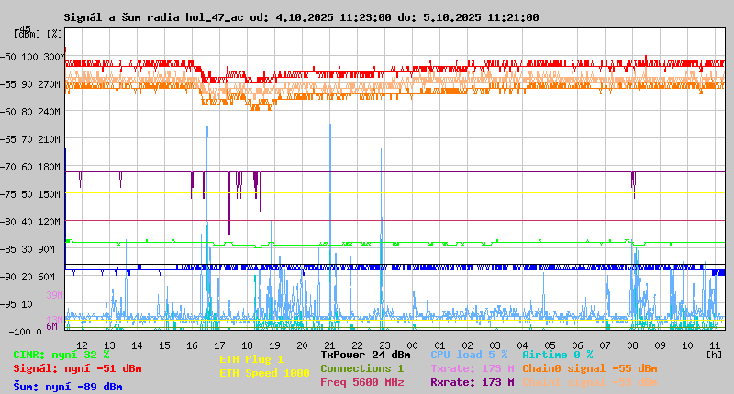Click the '[dBm] [%]' axis unit label
The height and width of the screenshot is (394, 734).
coord(38,34)
